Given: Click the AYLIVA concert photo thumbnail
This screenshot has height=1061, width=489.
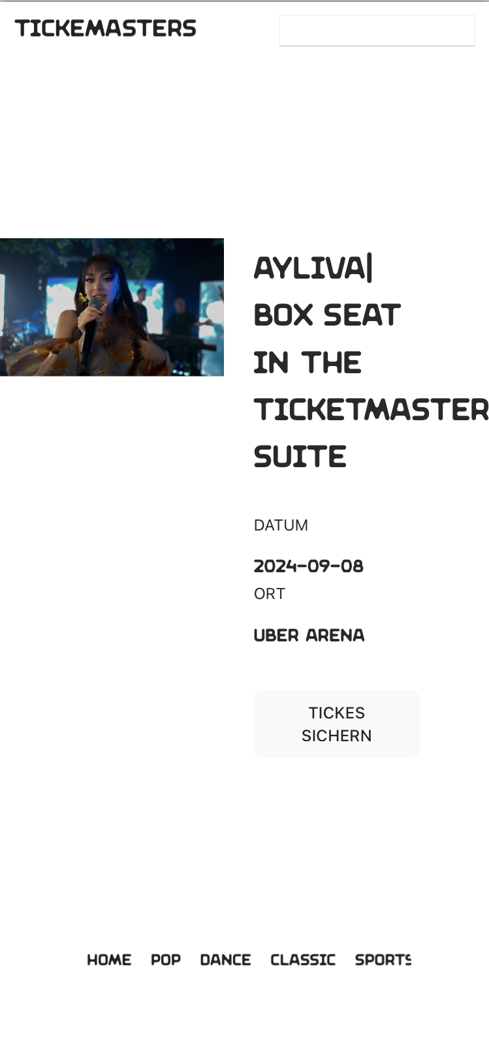Looking at the screenshot, I should point(112,307).
